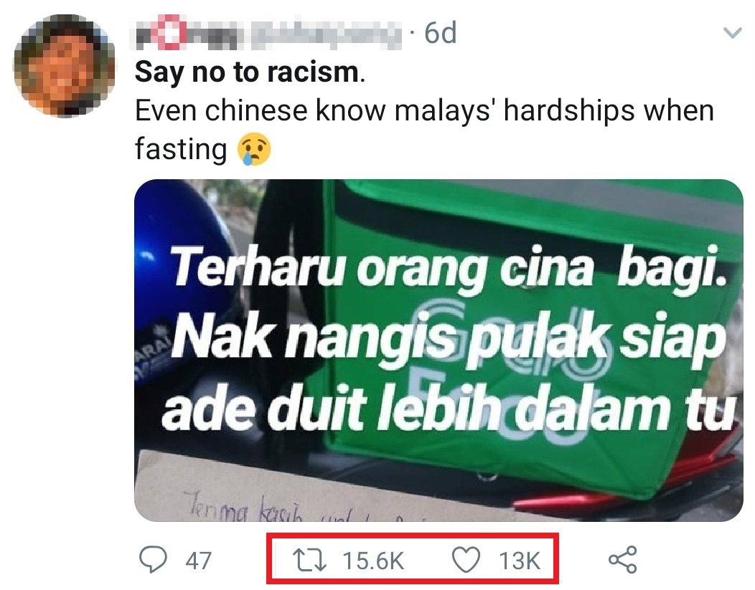Click the crying face emoji
755x590 pixels.
(x=254, y=149)
